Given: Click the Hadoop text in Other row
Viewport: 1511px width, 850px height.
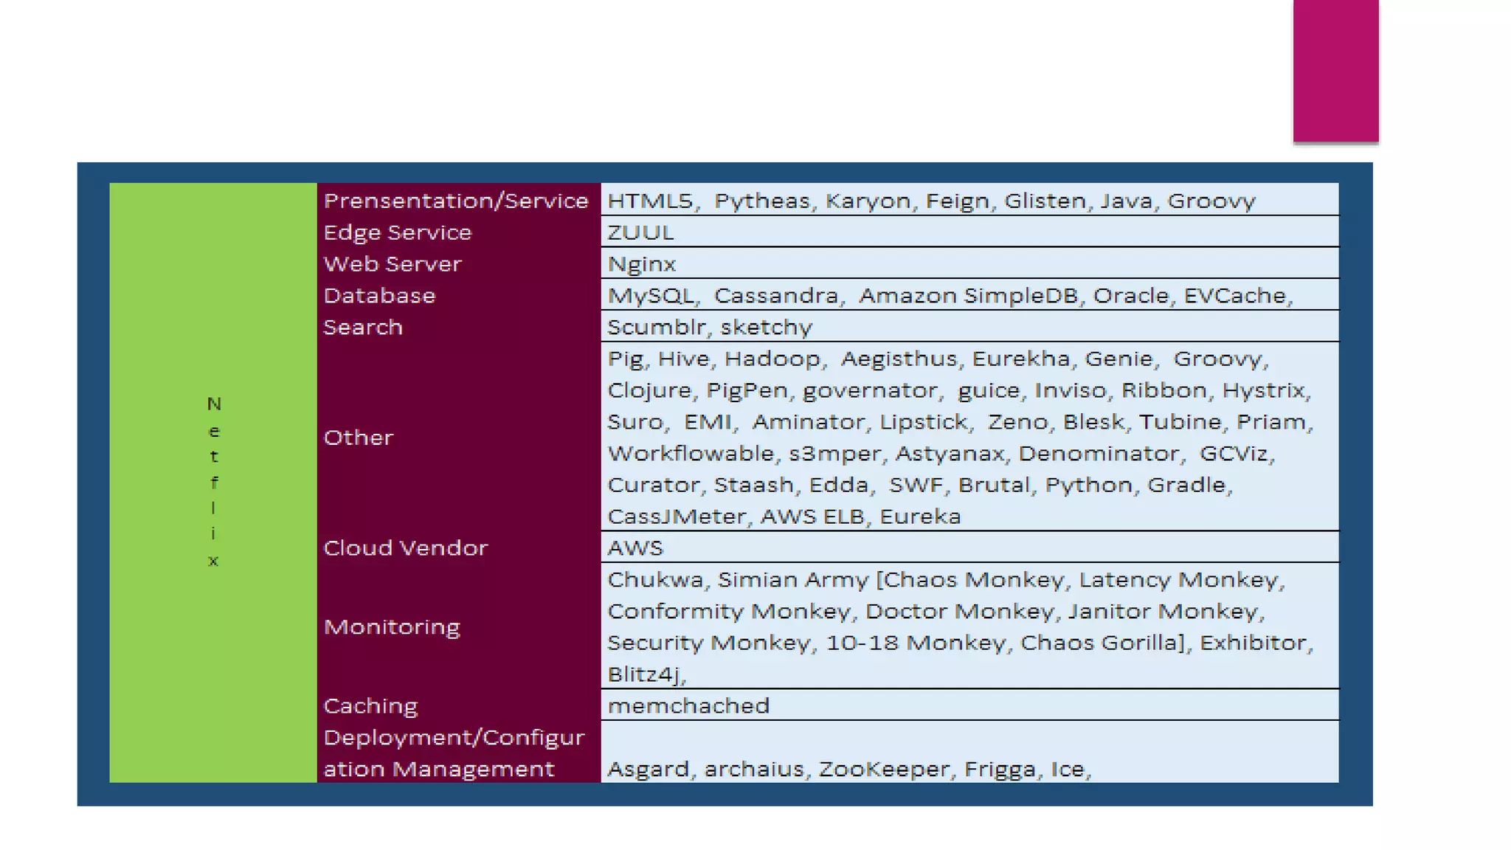Looking at the screenshot, I should pyautogui.click(x=772, y=359).
